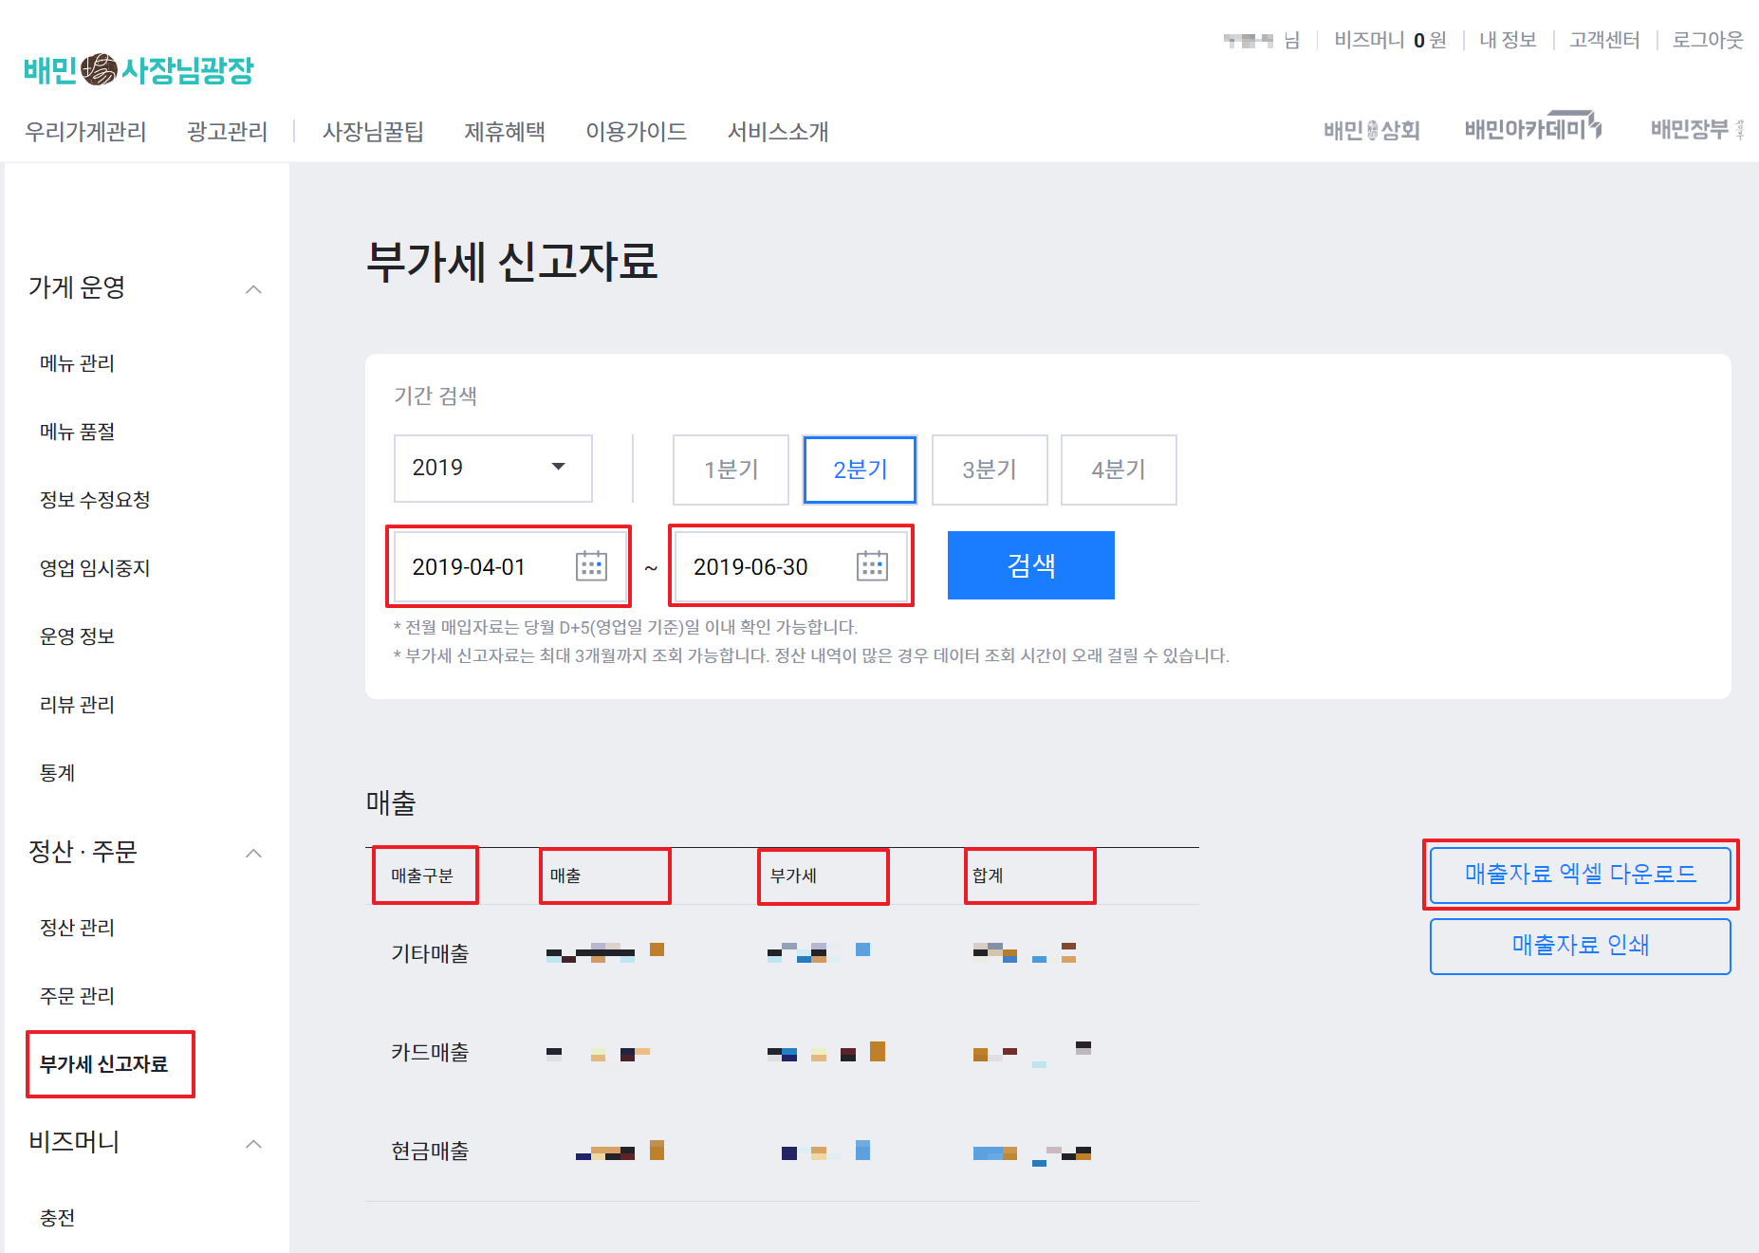Viewport: 1759px width, 1253px height.
Task: Click the end date field 2019-06-30
Action: point(790,566)
